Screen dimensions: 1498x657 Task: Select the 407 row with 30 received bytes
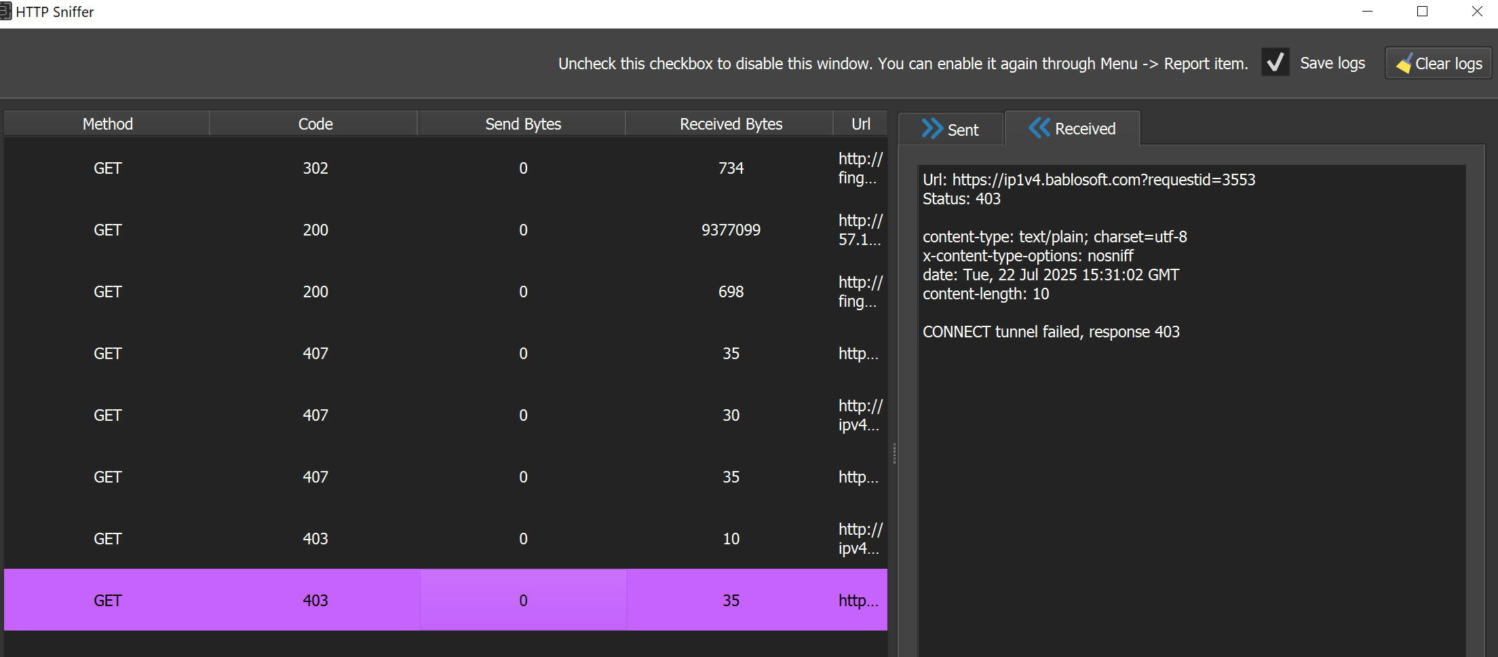click(x=315, y=415)
